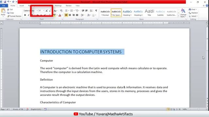Open the font color dropdown arrow

[x=62, y=15]
